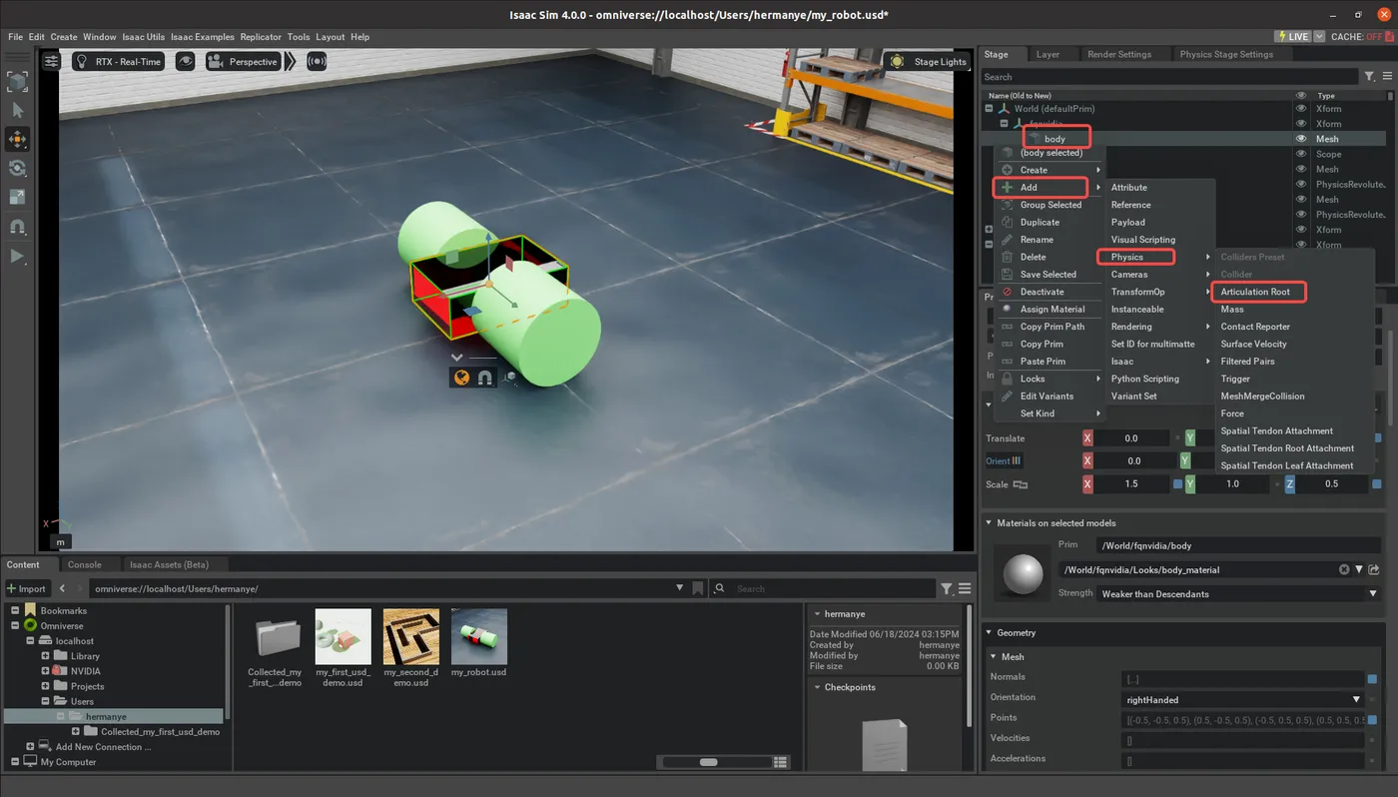The image size is (1398, 797).
Task: Activate the Rotate tool
Action: [x=17, y=169]
